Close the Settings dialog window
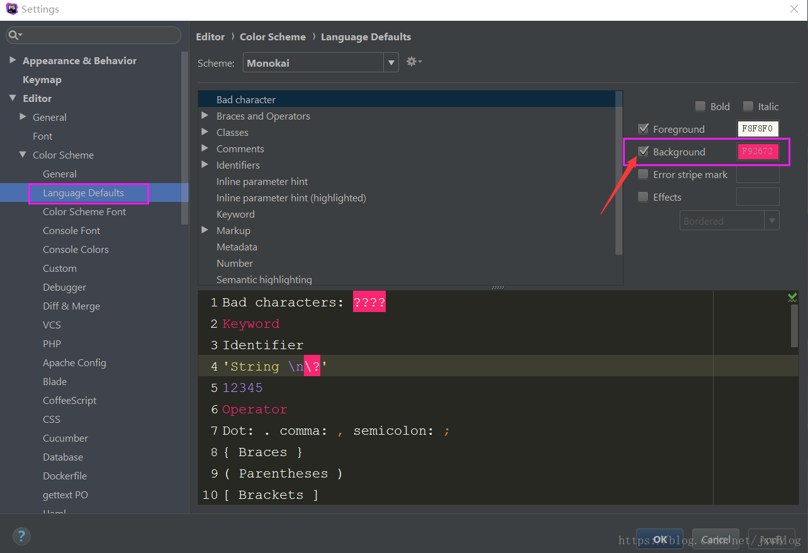The image size is (808, 553). click(794, 9)
